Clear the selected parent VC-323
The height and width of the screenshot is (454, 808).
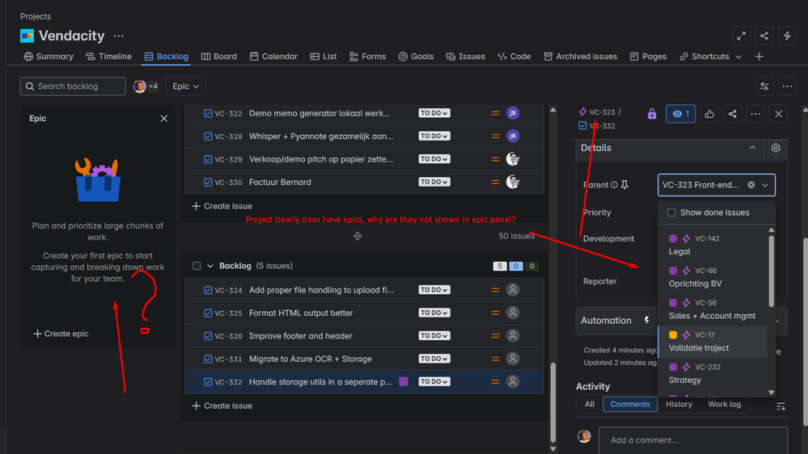[x=751, y=185]
